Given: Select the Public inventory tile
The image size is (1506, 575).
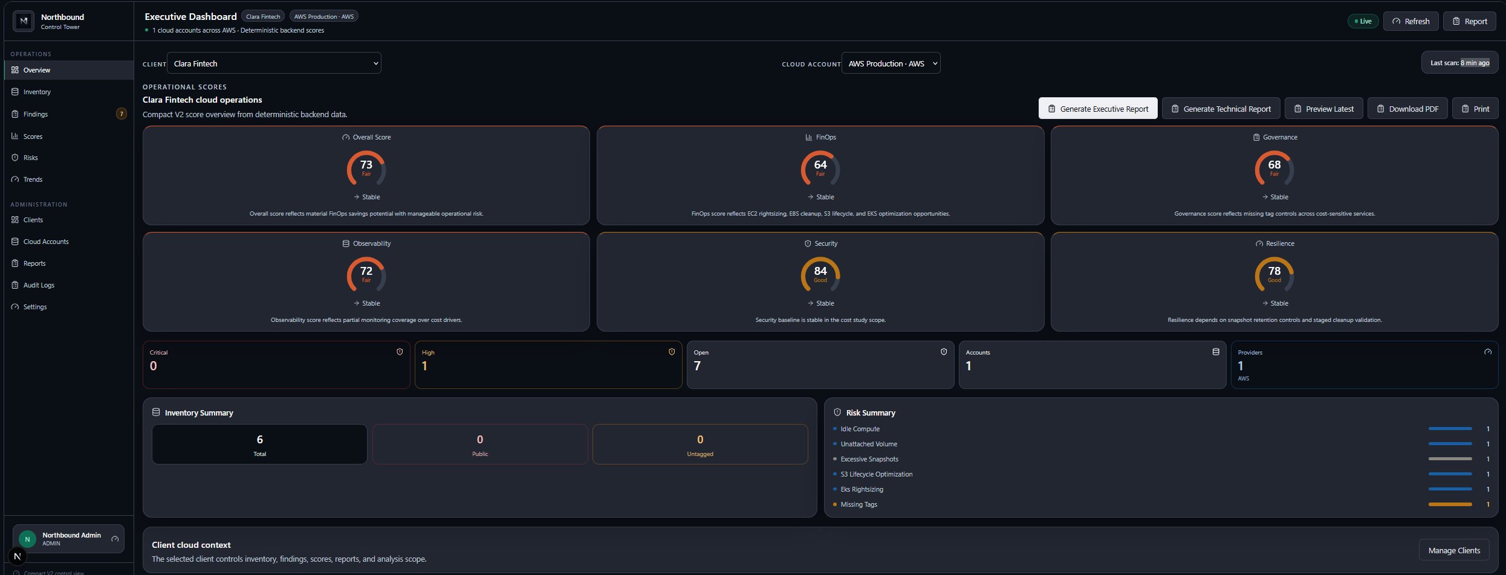Looking at the screenshot, I should (x=480, y=444).
